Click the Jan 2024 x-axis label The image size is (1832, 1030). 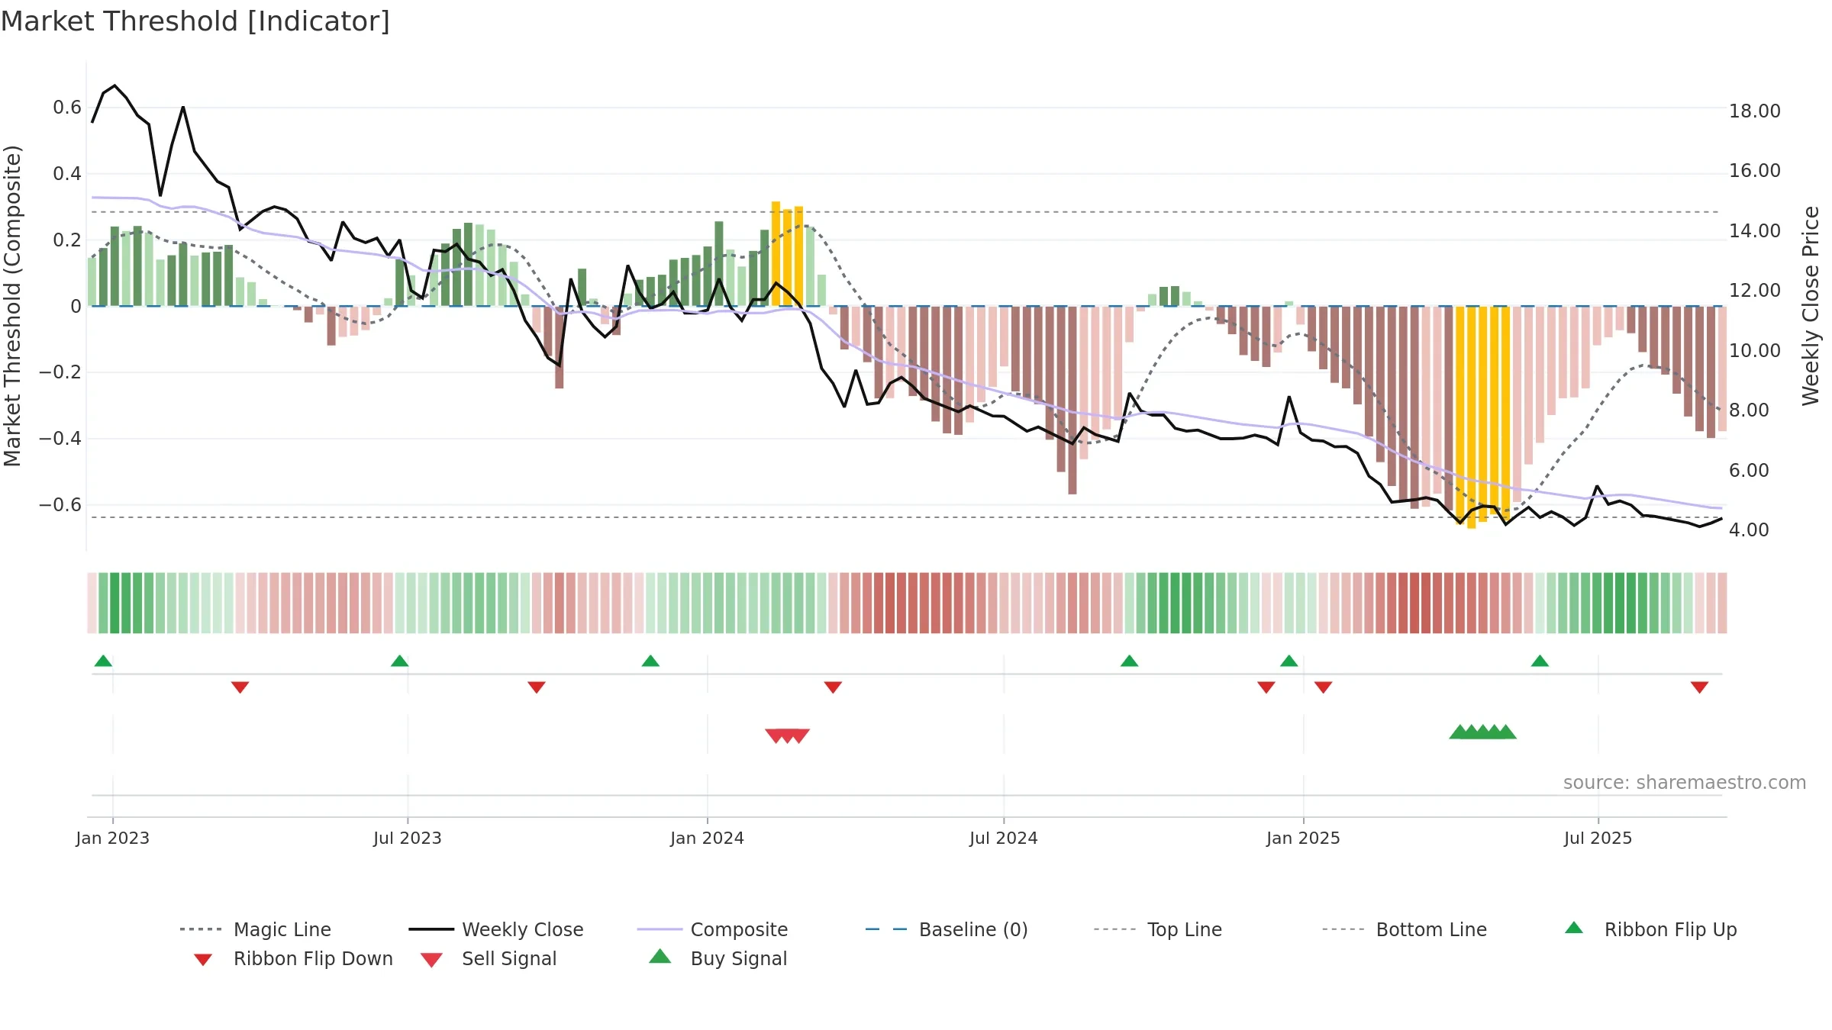[x=708, y=838]
